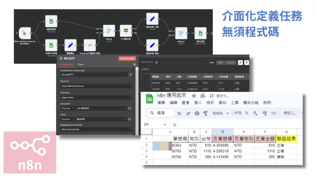Screen dimensions: 316x177
Task: Format as percent
Action: click(247, 113)
